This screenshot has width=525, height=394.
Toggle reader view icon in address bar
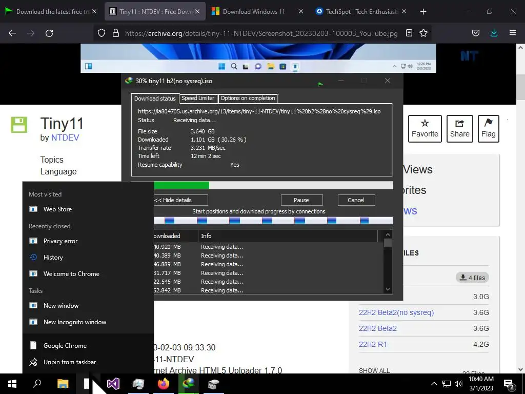[x=409, y=33]
